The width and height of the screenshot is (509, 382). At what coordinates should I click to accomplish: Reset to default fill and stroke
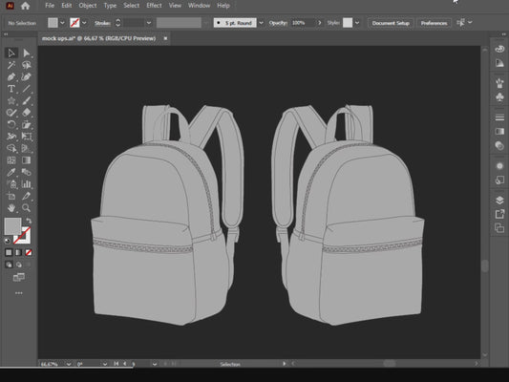7,241
